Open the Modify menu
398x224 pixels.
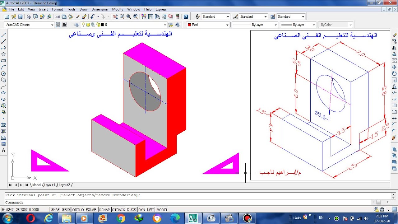click(x=118, y=9)
